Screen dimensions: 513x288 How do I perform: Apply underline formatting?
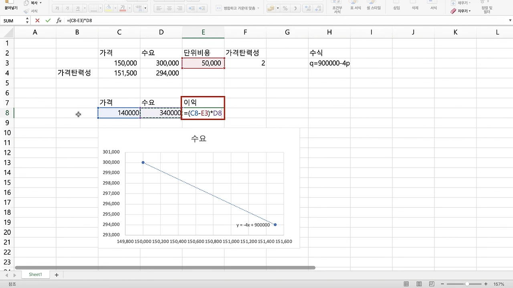[x=77, y=8]
